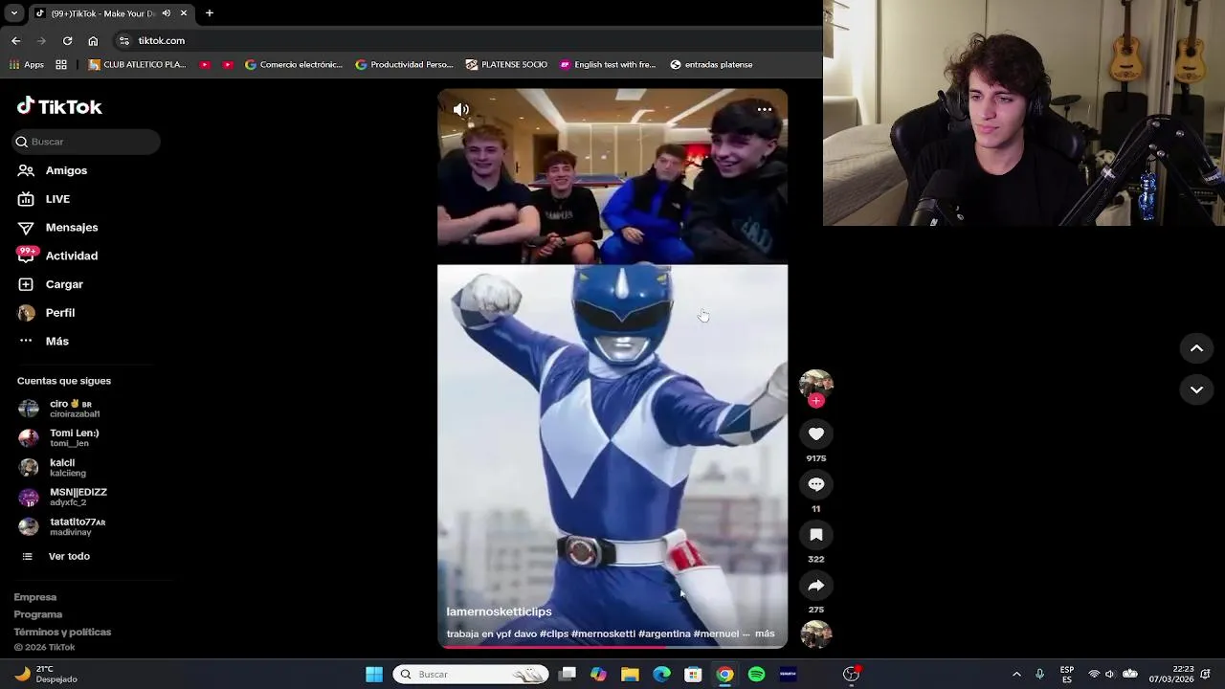Click the Chrome home button
This screenshot has width=1225, height=689.
coord(93,40)
